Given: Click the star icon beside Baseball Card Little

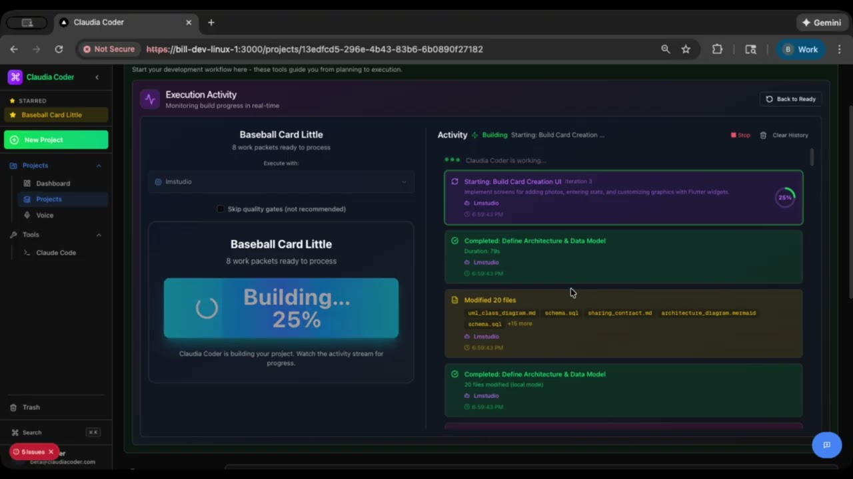Looking at the screenshot, I should (x=13, y=115).
